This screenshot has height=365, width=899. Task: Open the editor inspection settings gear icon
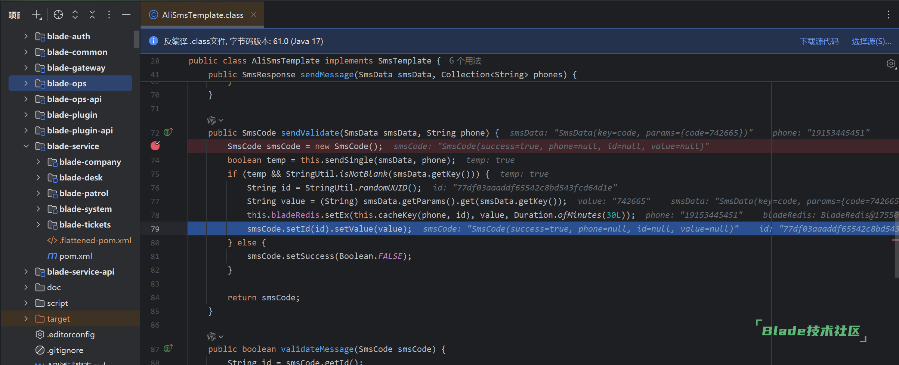tap(891, 64)
